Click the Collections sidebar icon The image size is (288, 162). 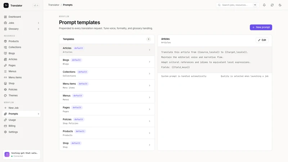click(5, 47)
